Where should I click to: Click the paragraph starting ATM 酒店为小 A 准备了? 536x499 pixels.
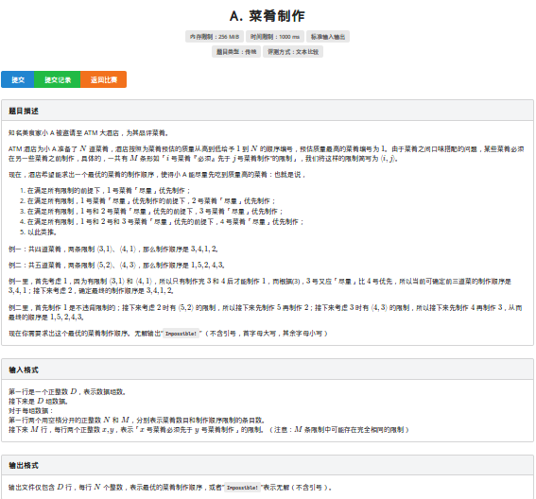pyautogui.click(x=267, y=154)
